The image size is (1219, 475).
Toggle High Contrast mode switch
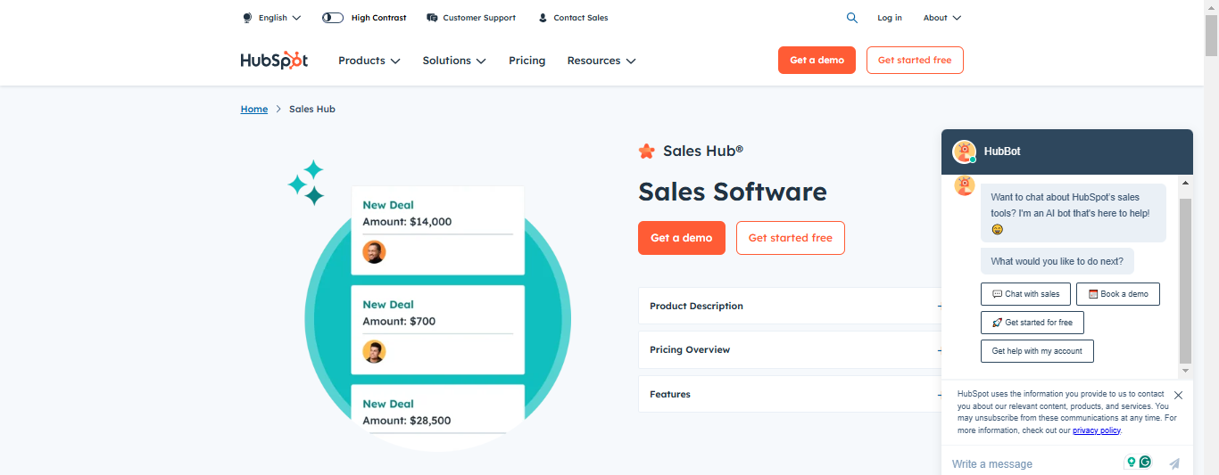point(333,18)
